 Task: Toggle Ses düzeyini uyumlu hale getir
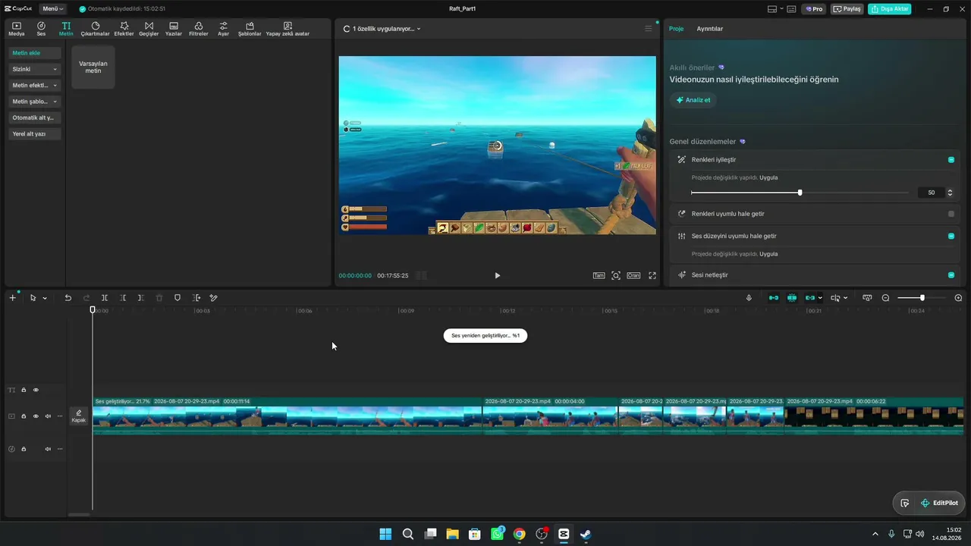(x=951, y=236)
